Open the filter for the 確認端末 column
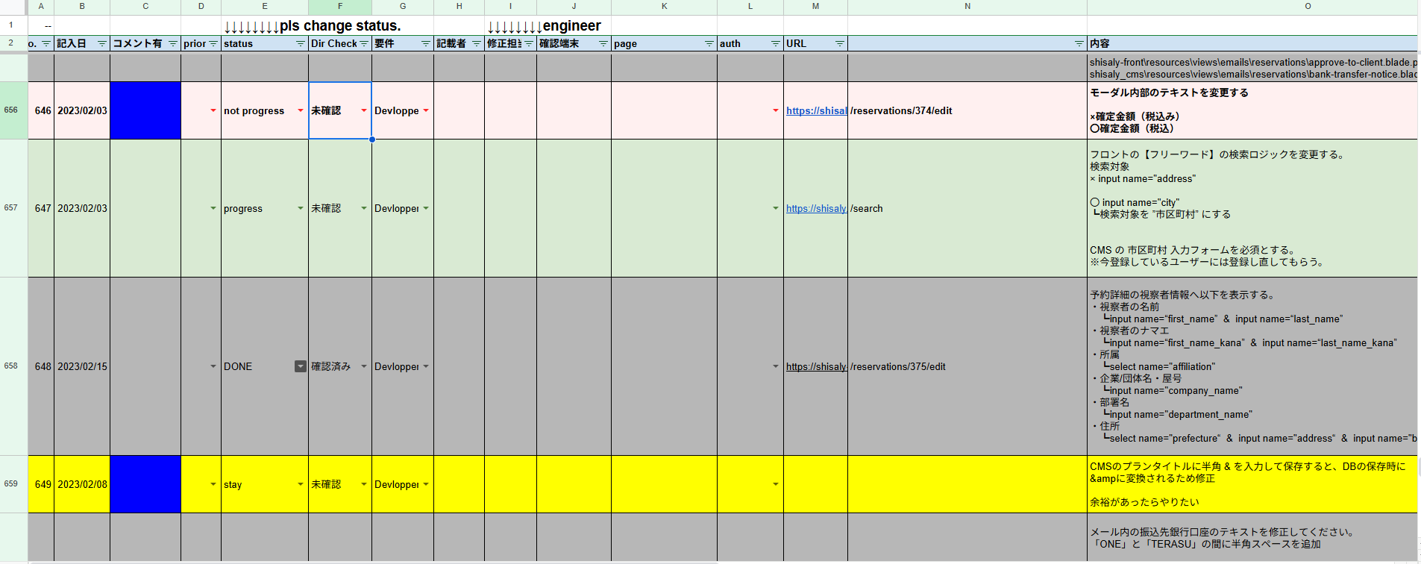1421x564 pixels. [603, 44]
